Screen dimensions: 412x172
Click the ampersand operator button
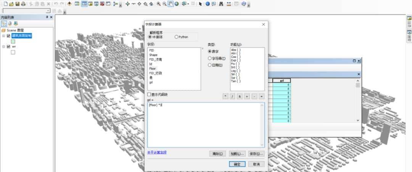(x=240, y=97)
